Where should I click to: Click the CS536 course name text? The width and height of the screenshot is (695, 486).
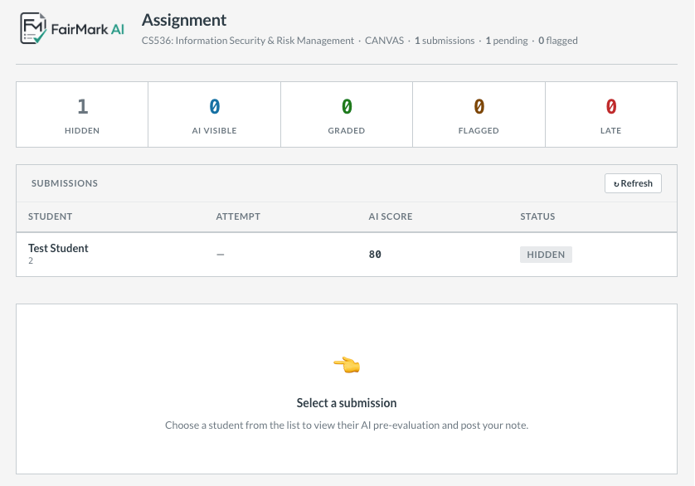pyautogui.click(x=248, y=41)
